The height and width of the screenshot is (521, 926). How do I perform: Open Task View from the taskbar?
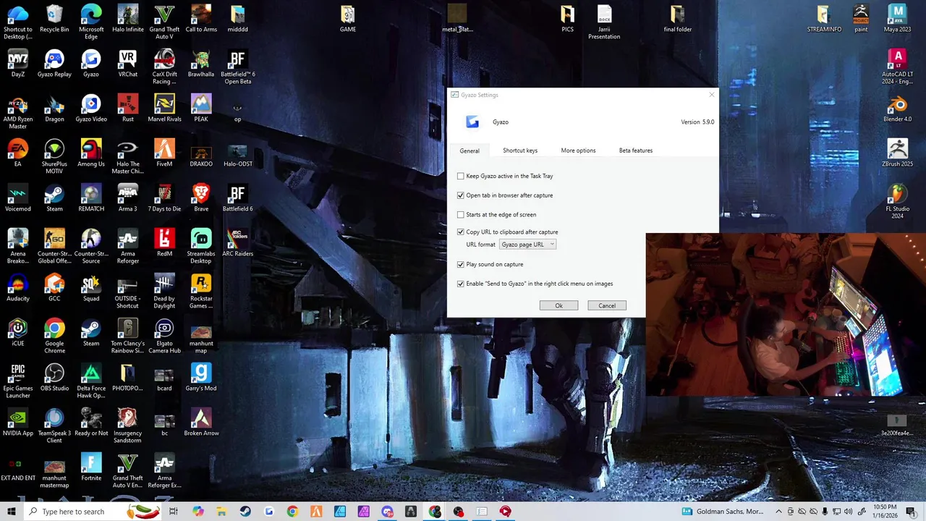(174, 512)
